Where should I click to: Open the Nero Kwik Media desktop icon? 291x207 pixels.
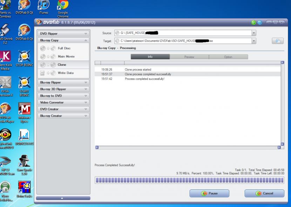pos(5,60)
